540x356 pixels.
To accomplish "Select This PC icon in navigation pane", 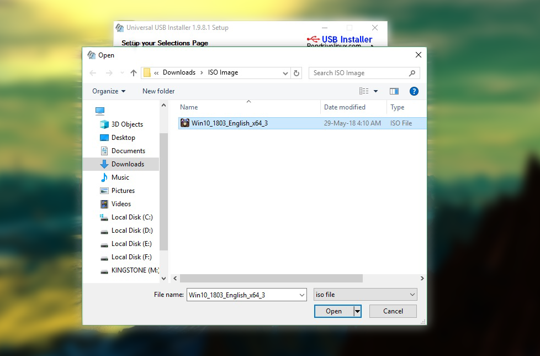I will pyautogui.click(x=100, y=111).
